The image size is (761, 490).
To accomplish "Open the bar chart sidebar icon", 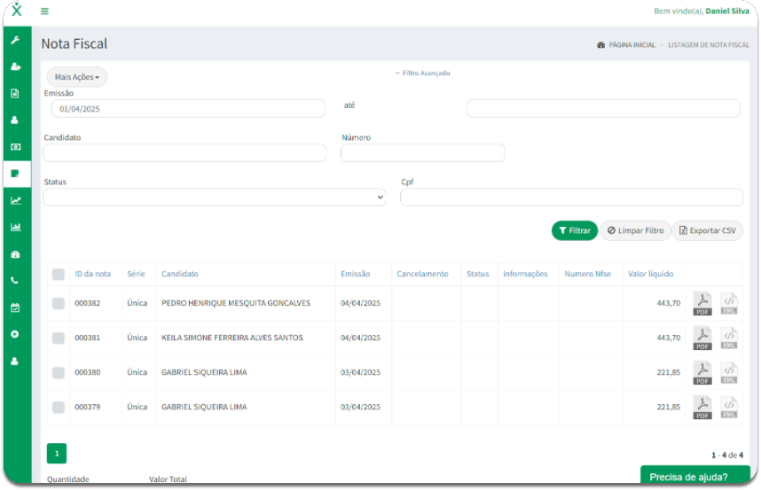I will [x=16, y=227].
